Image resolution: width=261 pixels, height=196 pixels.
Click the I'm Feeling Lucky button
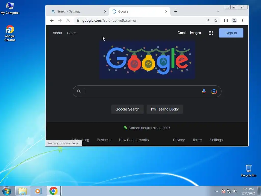[165, 109]
